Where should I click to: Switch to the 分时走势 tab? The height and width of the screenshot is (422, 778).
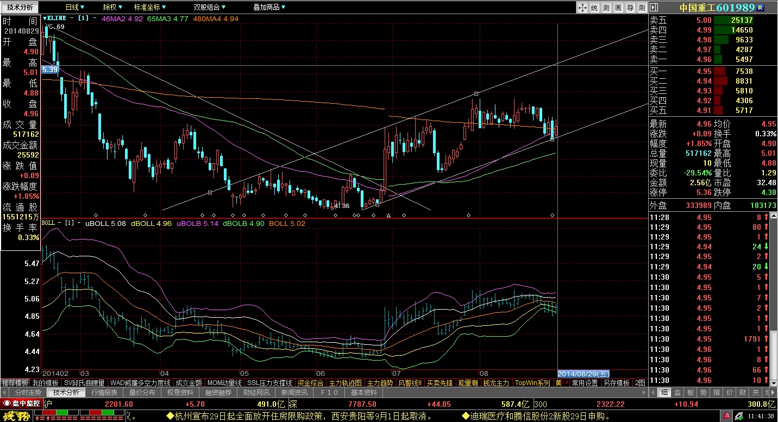tap(28, 392)
